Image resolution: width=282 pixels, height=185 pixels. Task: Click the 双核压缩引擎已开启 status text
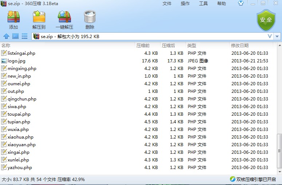tap(256, 179)
